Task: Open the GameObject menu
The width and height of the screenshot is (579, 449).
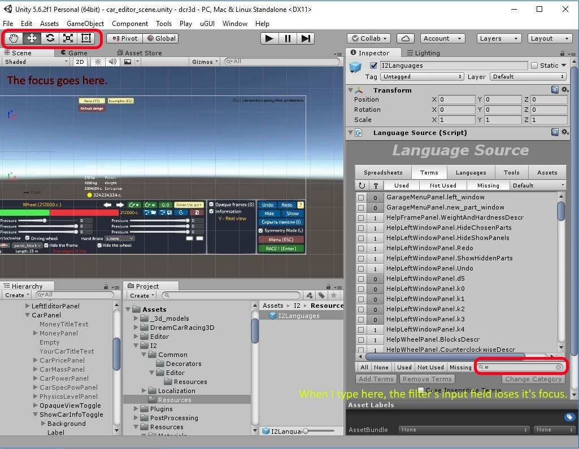Action: 85,24
